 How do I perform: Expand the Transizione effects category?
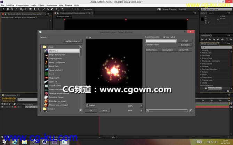point(201,77)
